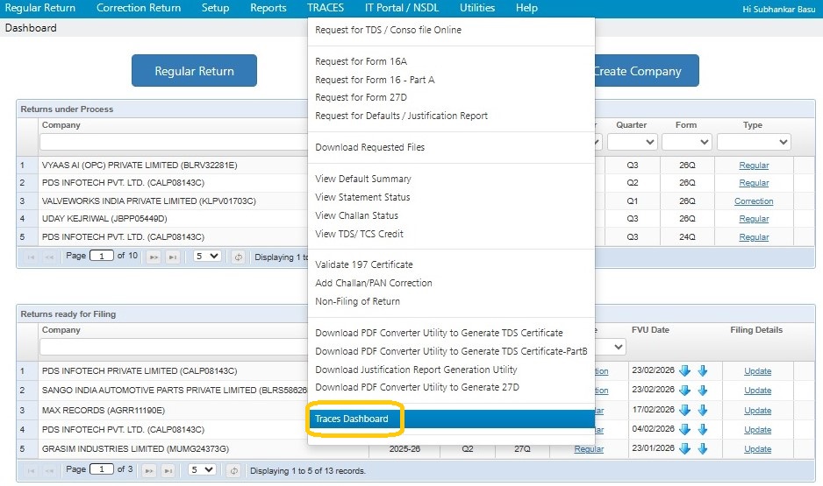Image resolution: width=823 pixels, height=486 pixels.
Task: Refresh the Returns ready for Filing grid
Action: pyautogui.click(x=233, y=470)
